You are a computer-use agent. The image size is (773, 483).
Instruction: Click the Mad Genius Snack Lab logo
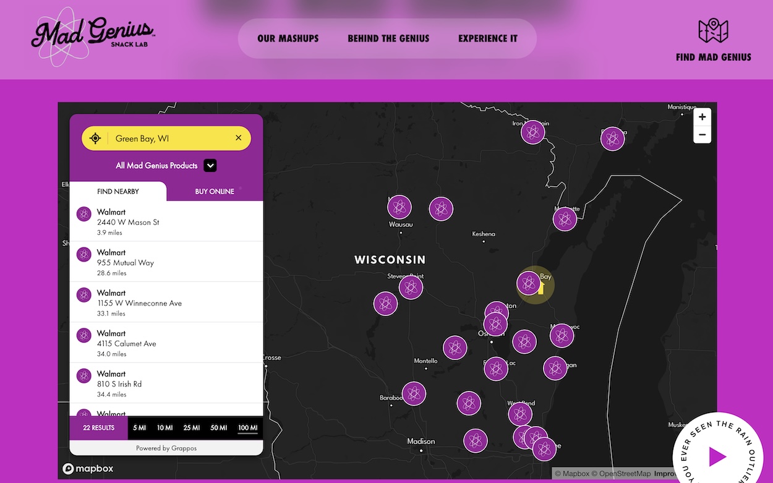pyautogui.click(x=93, y=36)
